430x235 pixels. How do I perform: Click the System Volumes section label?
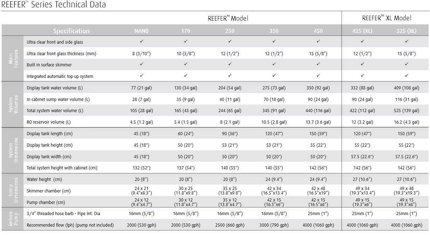click(13, 104)
